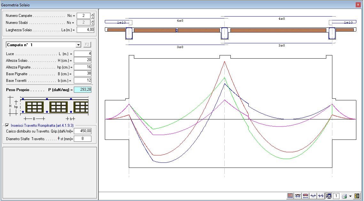The width and height of the screenshot is (364, 201).
Task: Click the F2 button
Action: 87,44
